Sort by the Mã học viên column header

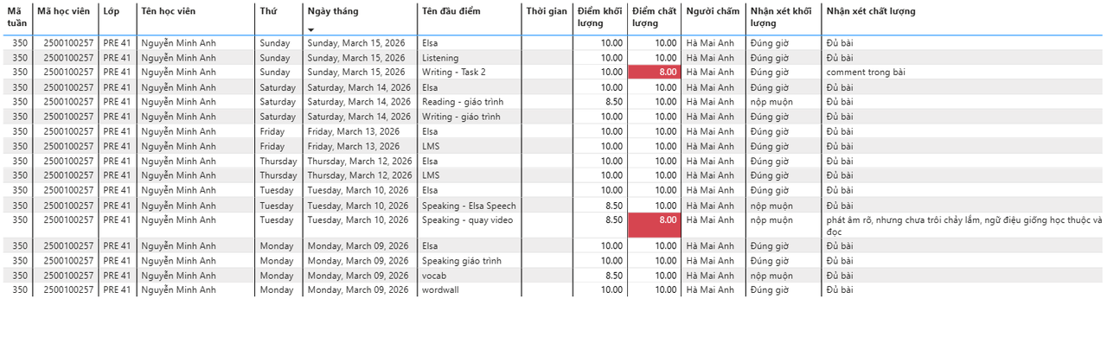tap(64, 11)
